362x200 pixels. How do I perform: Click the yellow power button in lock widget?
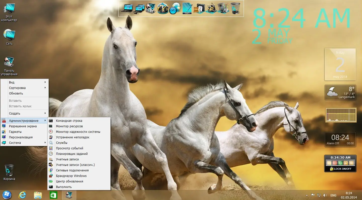pyautogui.click(x=329, y=163)
